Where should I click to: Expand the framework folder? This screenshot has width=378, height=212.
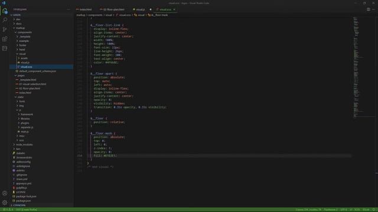pyautogui.click(x=27, y=114)
